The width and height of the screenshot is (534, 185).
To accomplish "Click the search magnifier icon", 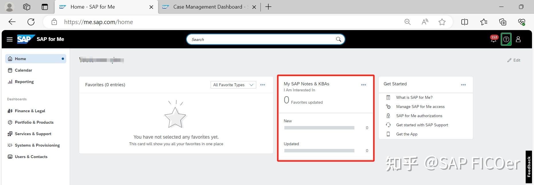I will [339, 39].
